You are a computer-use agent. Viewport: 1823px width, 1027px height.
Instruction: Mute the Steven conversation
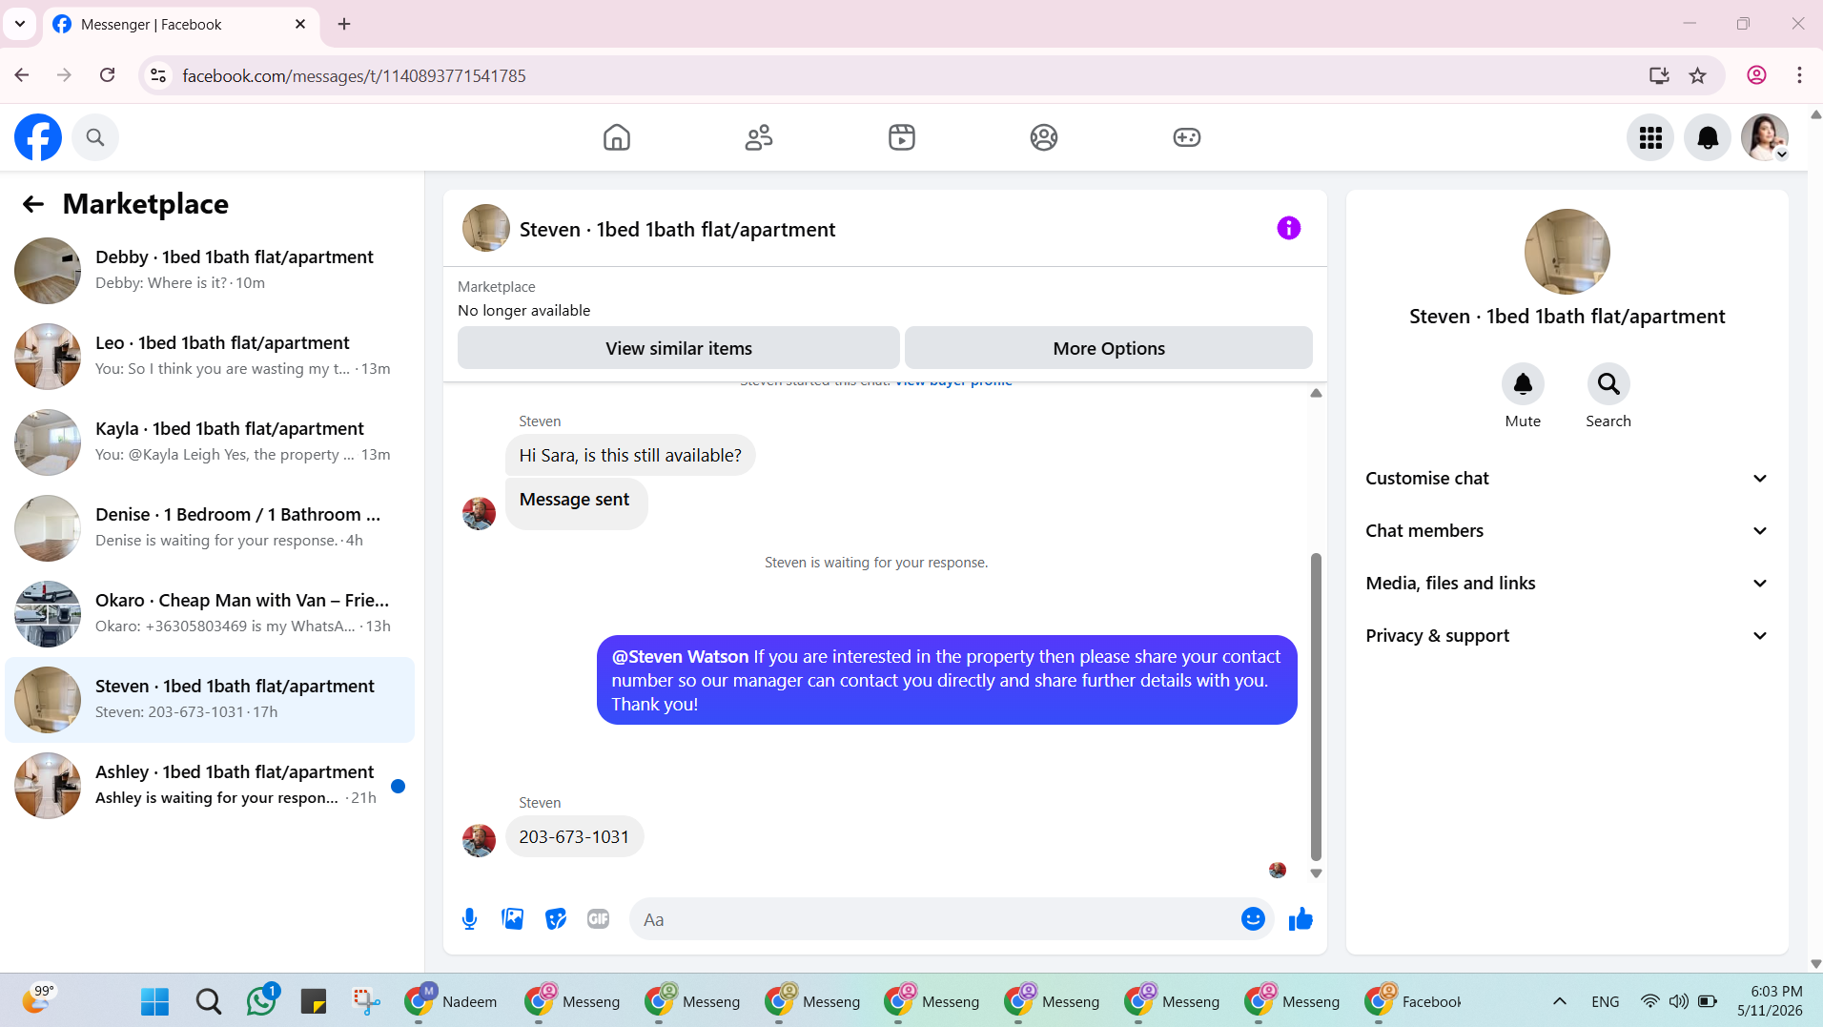[x=1523, y=384]
